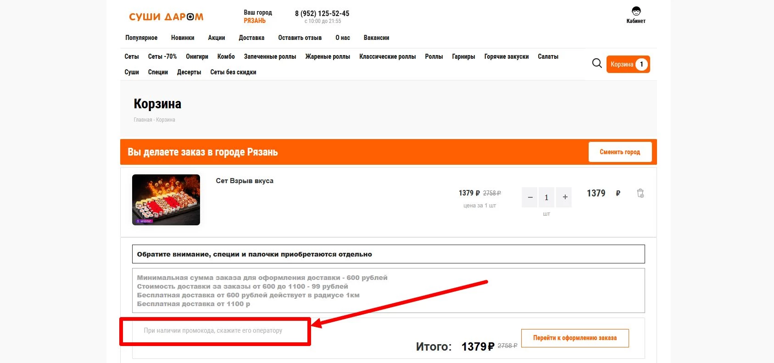
Task: Click the promo code input field
Action: 213,330
